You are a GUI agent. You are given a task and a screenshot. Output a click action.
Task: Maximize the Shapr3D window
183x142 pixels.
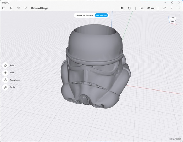click(x=172, y=2)
